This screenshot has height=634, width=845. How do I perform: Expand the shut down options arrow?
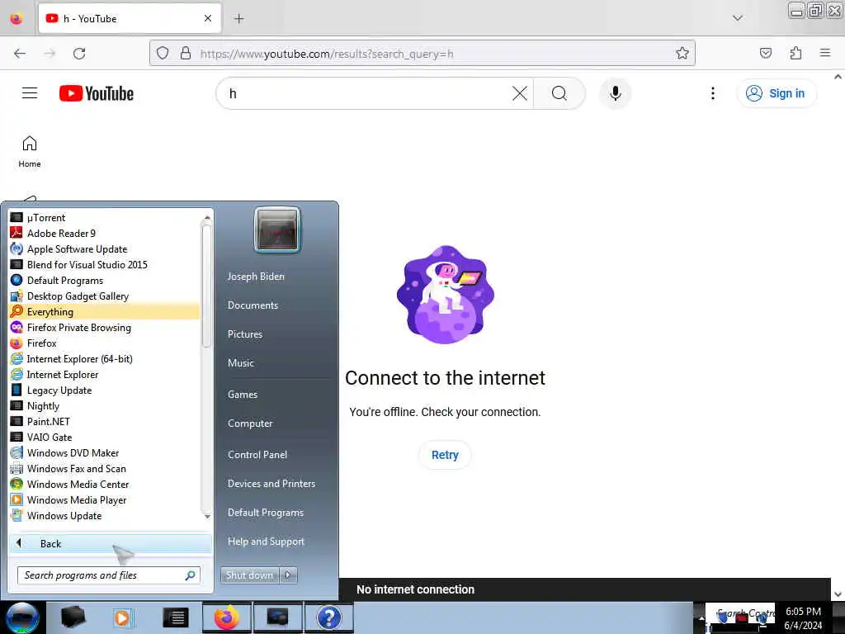point(288,575)
